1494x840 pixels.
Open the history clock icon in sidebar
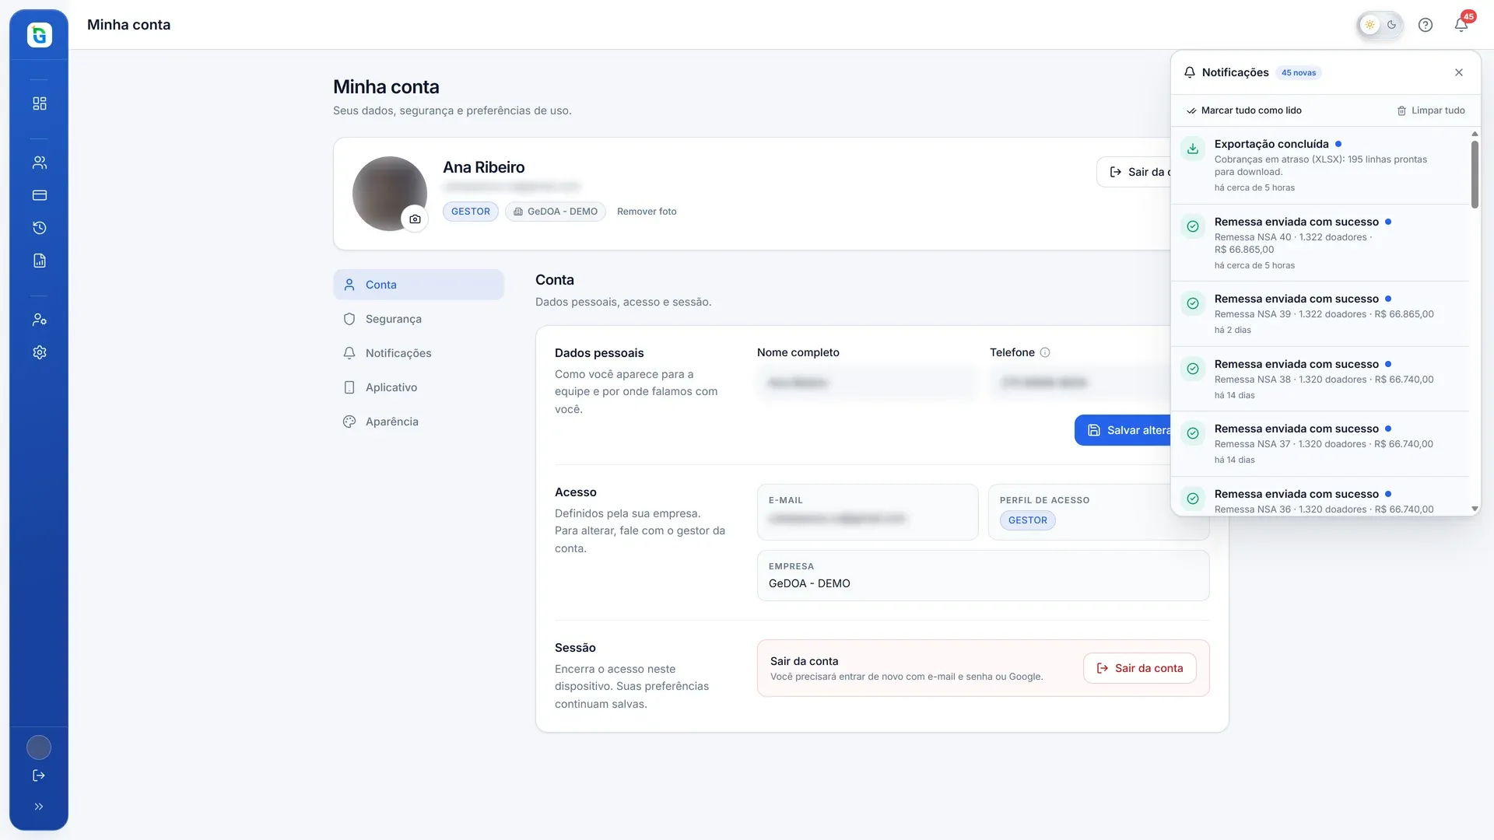[x=40, y=228]
